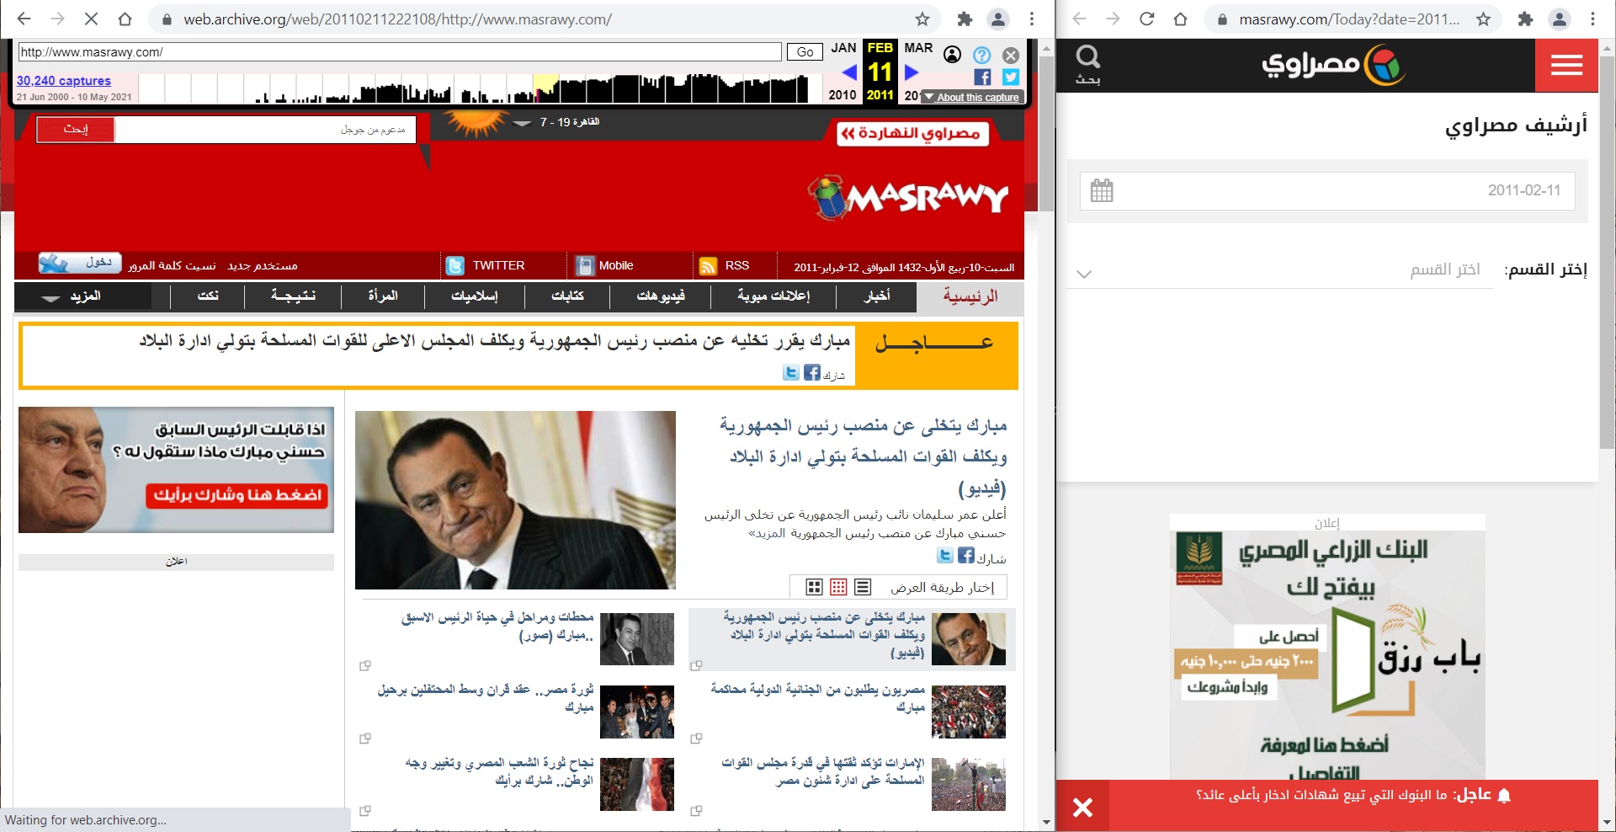Viewport: 1616px width, 832px height.
Task: Open the Masrawy Mobile icon link
Action: [585, 266]
